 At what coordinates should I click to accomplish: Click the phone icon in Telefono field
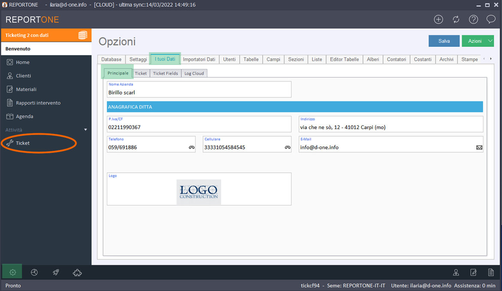click(191, 147)
